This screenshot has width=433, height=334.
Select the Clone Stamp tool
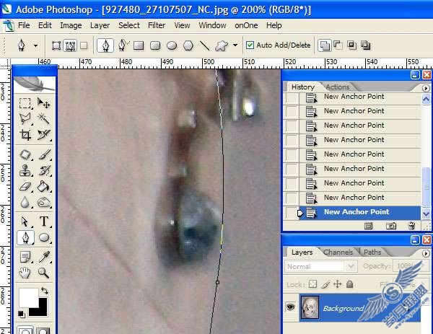tap(25, 170)
